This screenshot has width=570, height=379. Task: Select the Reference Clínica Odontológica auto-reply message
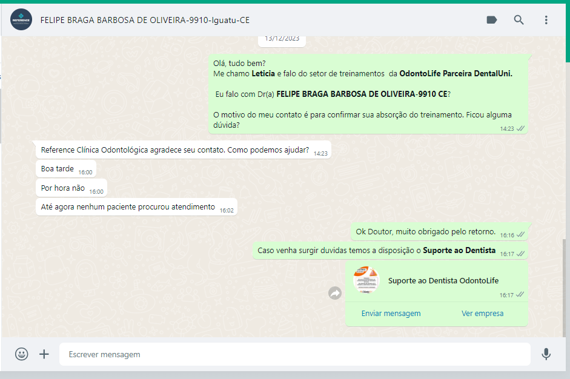[x=182, y=150]
